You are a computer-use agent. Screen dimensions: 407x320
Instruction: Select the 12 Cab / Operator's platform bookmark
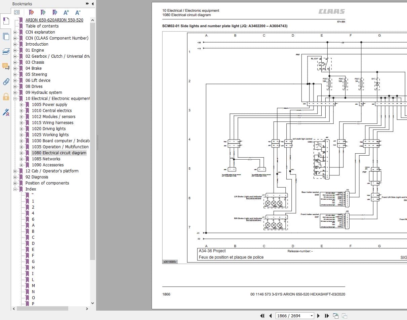[x=52, y=171]
